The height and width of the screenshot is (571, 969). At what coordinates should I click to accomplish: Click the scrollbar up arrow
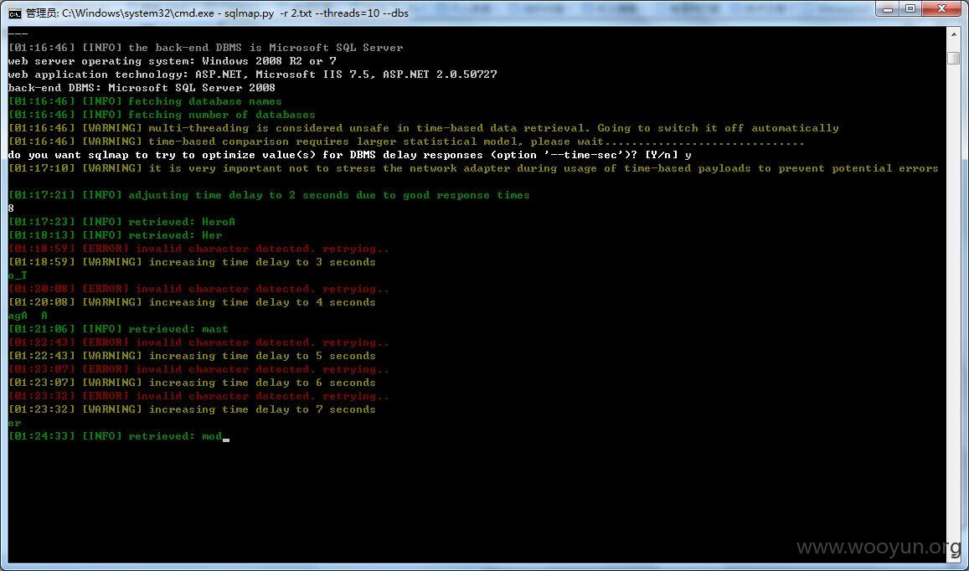coord(954,35)
